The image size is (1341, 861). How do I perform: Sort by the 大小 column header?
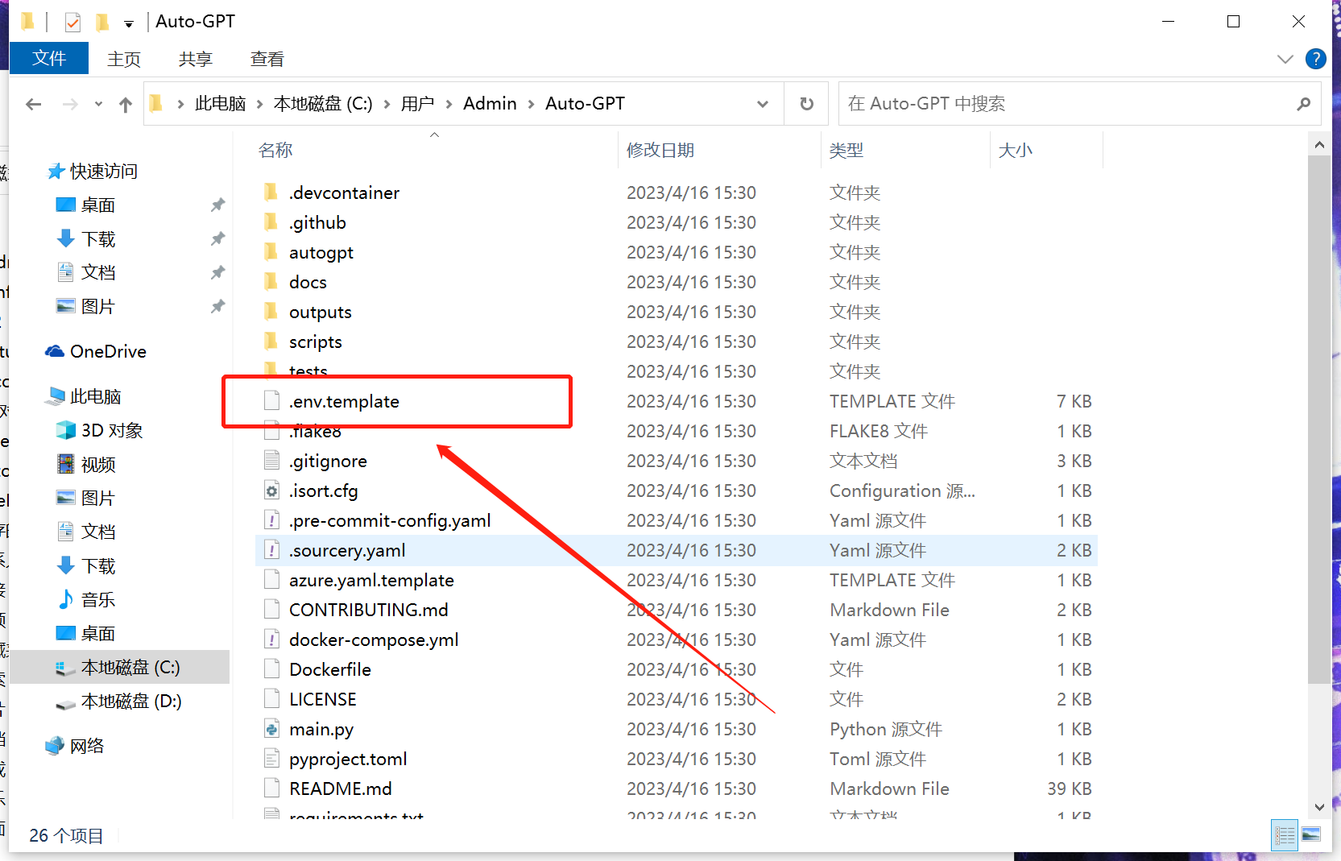click(x=1016, y=151)
